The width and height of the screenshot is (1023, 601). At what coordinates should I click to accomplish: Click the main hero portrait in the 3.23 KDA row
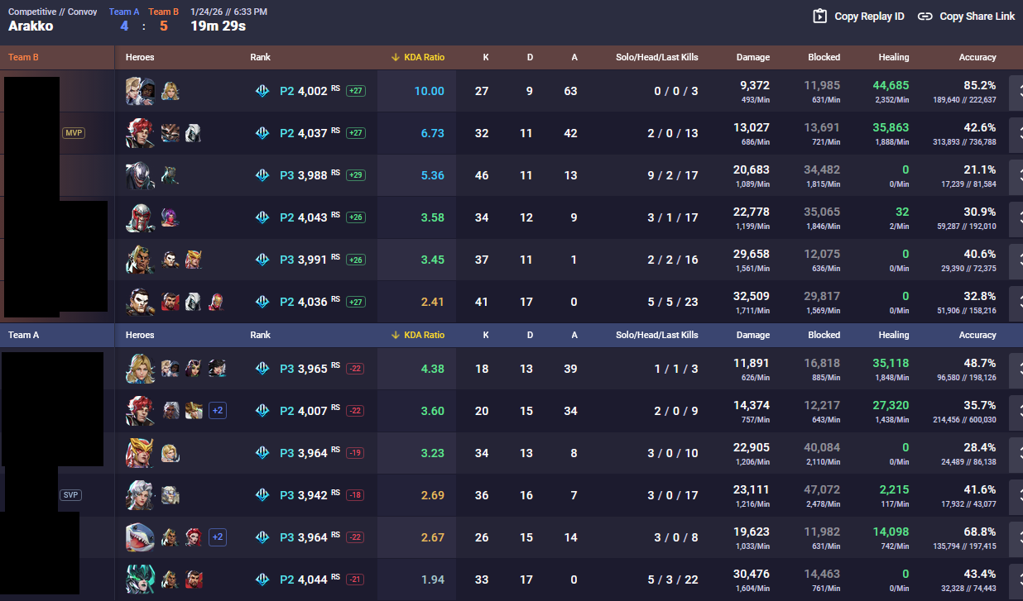[x=140, y=453]
